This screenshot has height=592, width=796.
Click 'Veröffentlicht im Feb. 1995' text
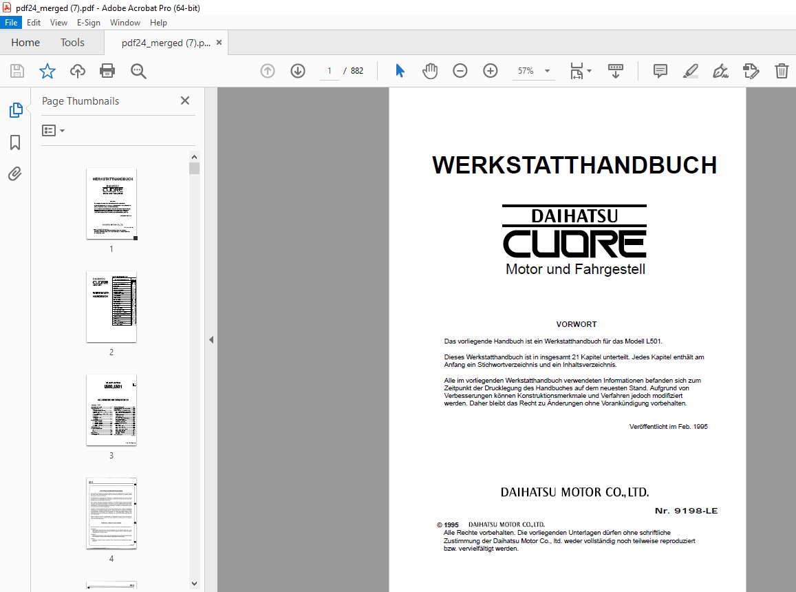coord(669,426)
